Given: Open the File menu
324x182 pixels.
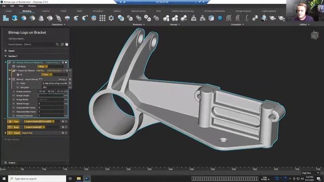Looking at the screenshot, I should tap(4, 6).
